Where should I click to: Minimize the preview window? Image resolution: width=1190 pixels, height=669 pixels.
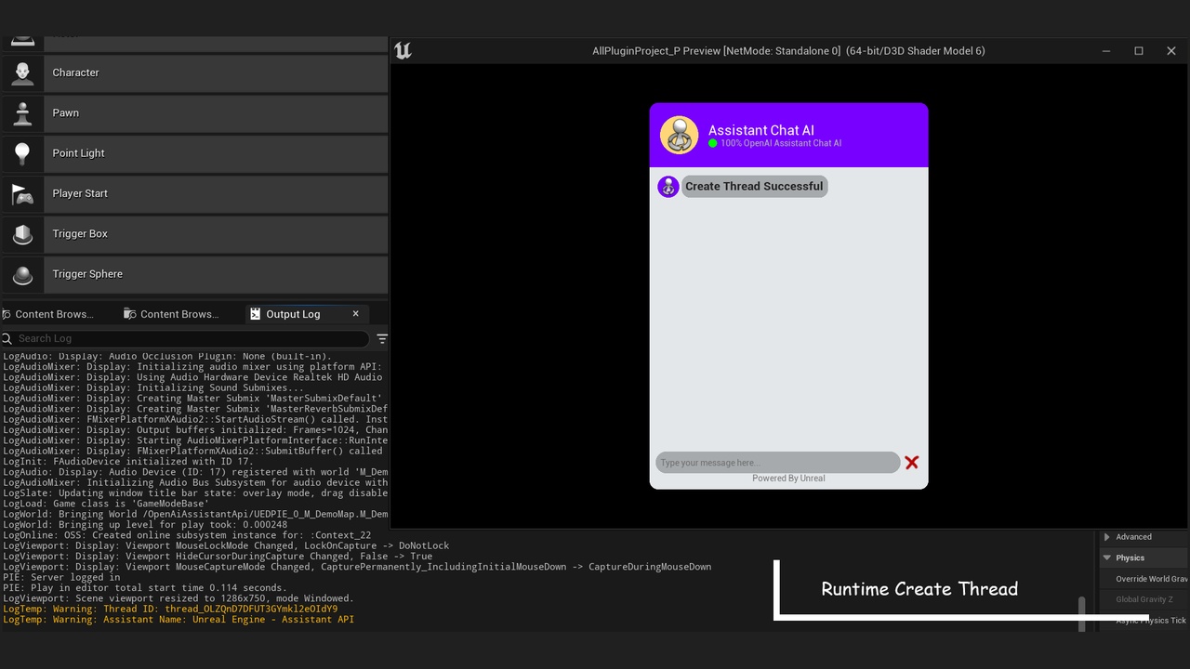coord(1106,51)
